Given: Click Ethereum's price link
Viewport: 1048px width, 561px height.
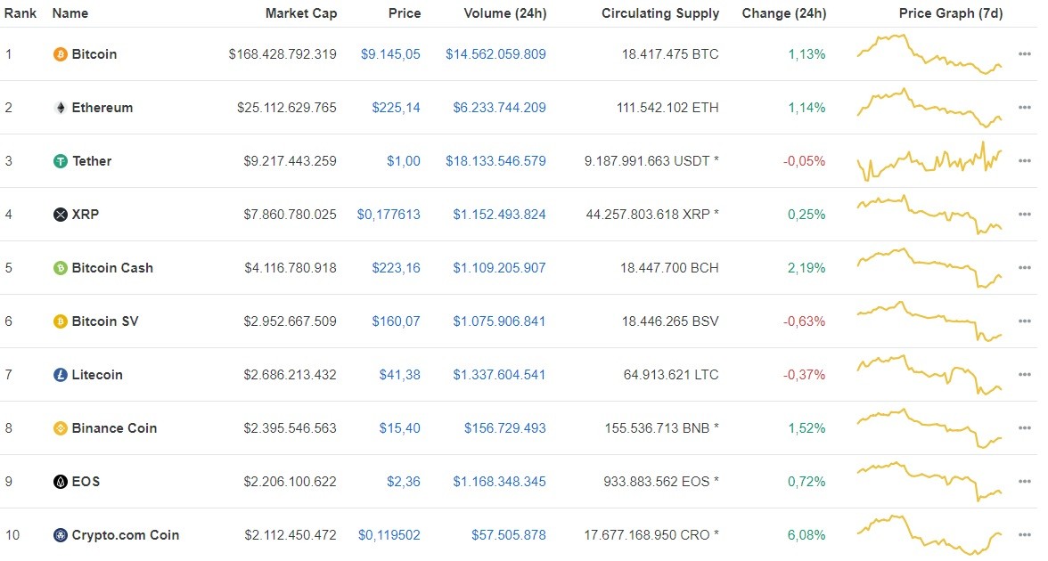Looking at the screenshot, I should click(397, 108).
